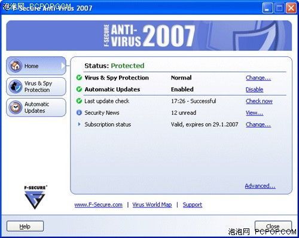Change Virus & Spy Protection level
Image resolution: width=299 pixels, height=238 pixels.
coord(258,78)
